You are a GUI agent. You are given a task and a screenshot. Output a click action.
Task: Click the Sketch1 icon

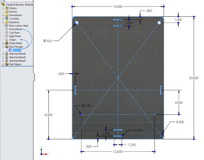point(11,50)
